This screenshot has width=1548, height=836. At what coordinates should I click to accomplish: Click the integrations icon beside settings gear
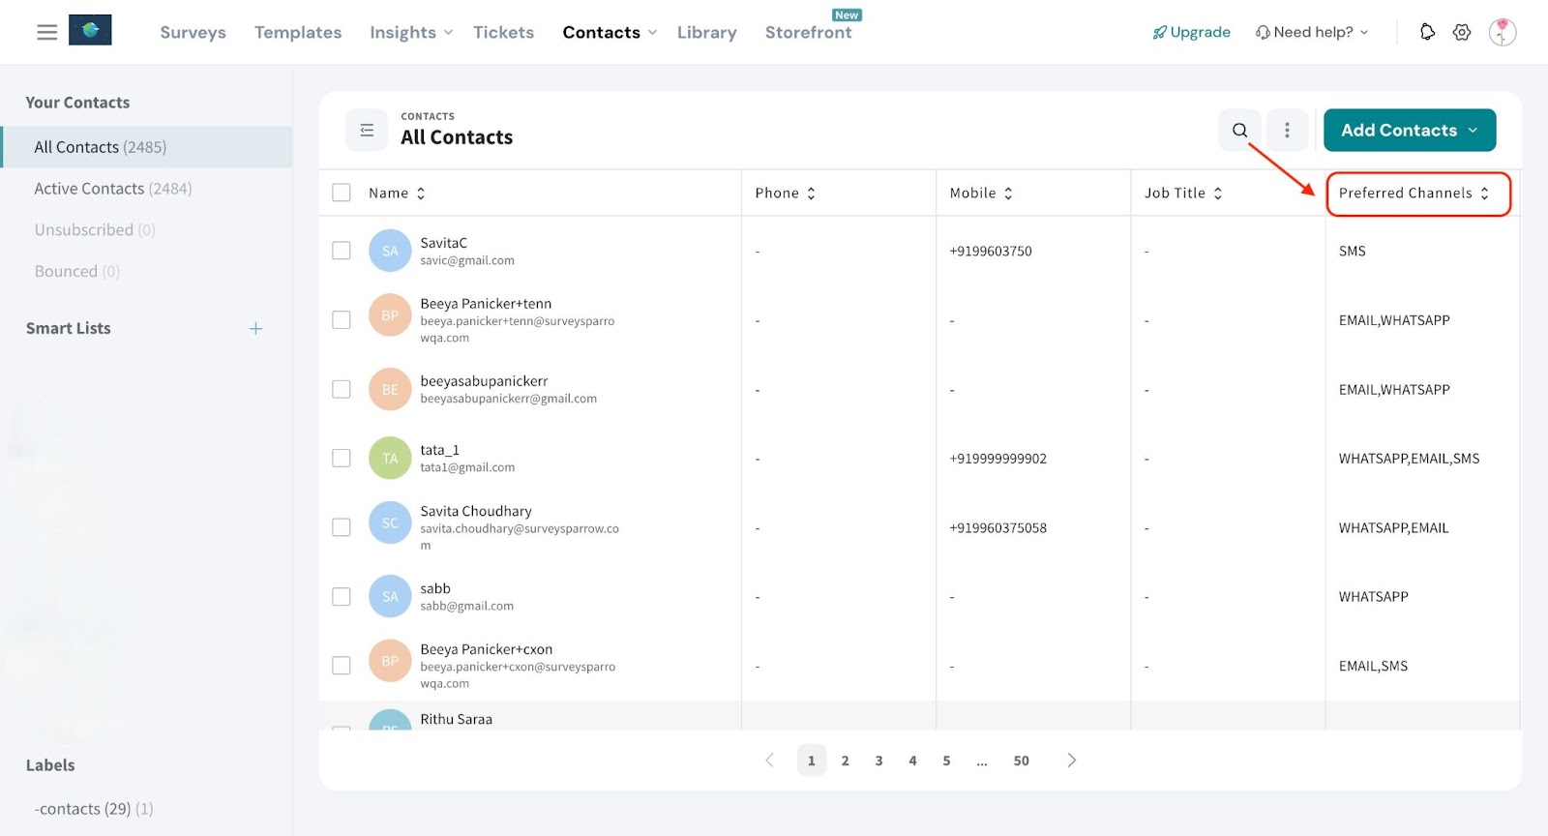click(1427, 32)
